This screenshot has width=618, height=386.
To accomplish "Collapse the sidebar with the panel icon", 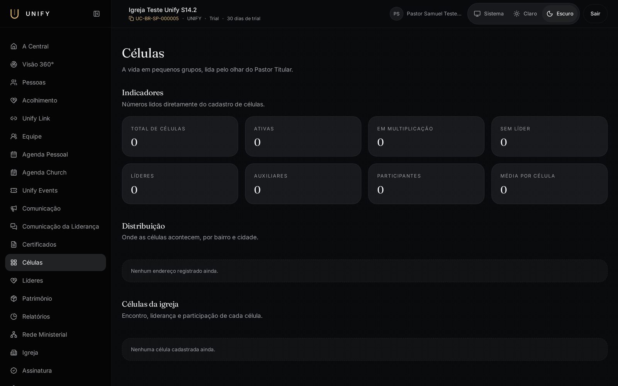I will (x=97, y=14).
